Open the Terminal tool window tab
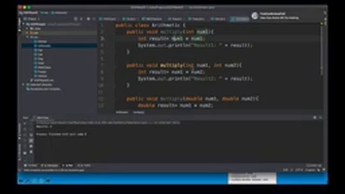 click(31, 165)
